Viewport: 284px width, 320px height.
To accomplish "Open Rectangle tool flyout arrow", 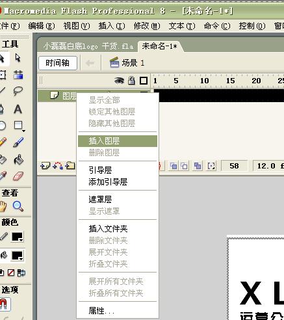I will pos(23,131).
